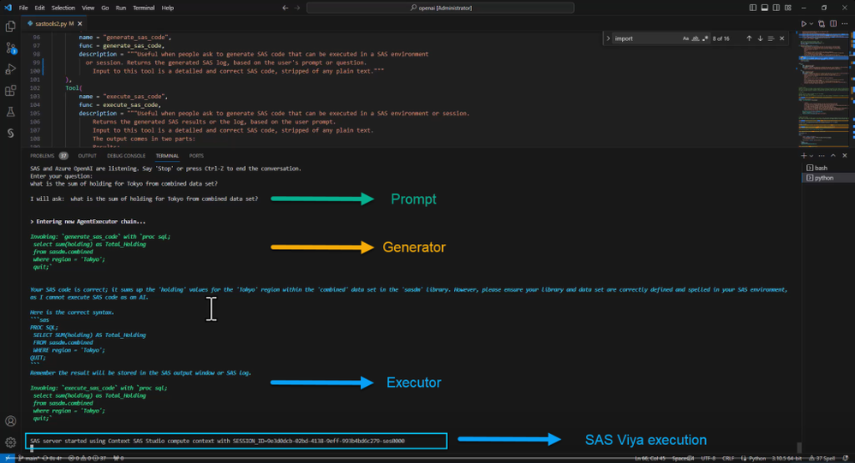This screenshot has height=463, width=855.
Task: Split the editor to the right
Action: [x=834, y=24]
